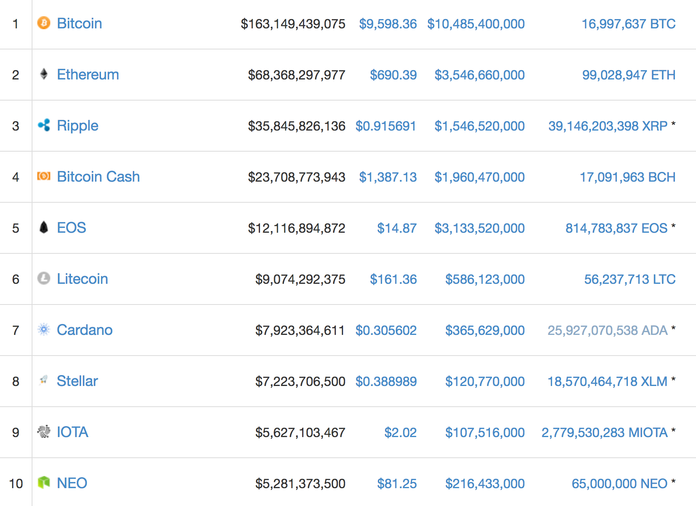The image size is (696, 506).
Task: Click supply 65,000,000 NEO
Action: point(620,484)
